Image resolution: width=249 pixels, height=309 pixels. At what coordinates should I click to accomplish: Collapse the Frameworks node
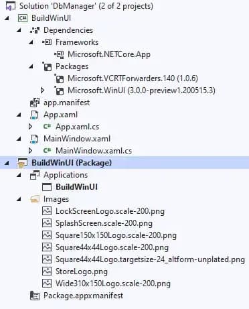[31, 42]
